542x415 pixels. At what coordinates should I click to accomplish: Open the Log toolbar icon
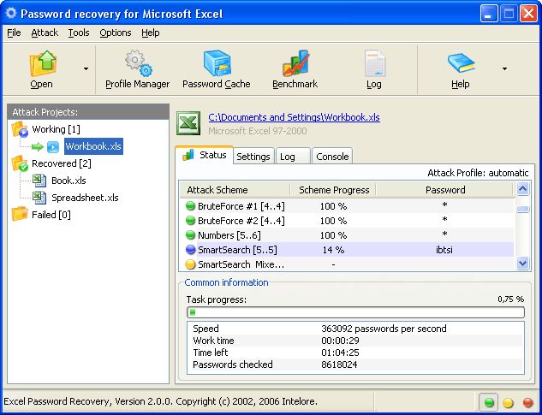tap(374, 64)
